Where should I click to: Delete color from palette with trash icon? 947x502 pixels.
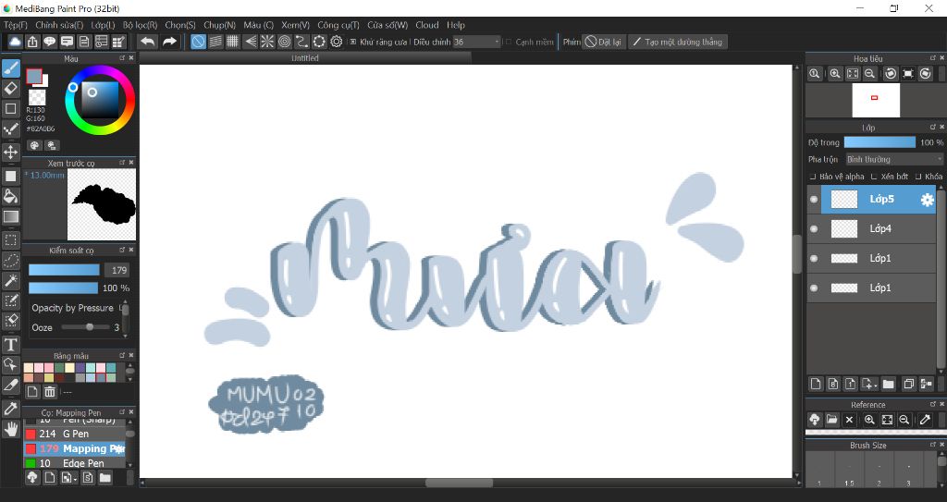(50, 391)
